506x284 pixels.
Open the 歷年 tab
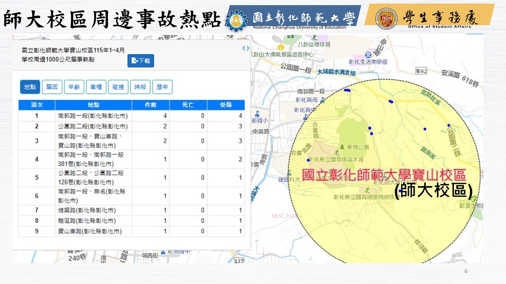click(x=162, y=87)
